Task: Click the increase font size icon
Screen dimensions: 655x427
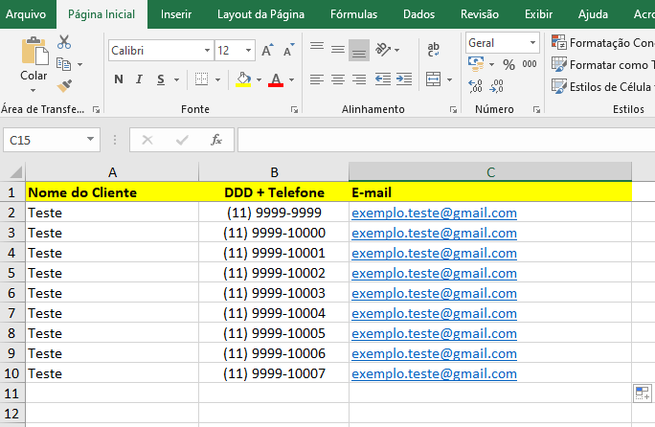Action: (267, 50)
